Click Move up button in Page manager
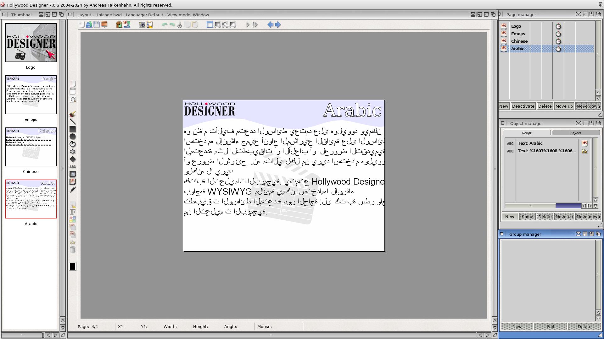This screenshot has width=604, height=339. click(x=564, y=106)
